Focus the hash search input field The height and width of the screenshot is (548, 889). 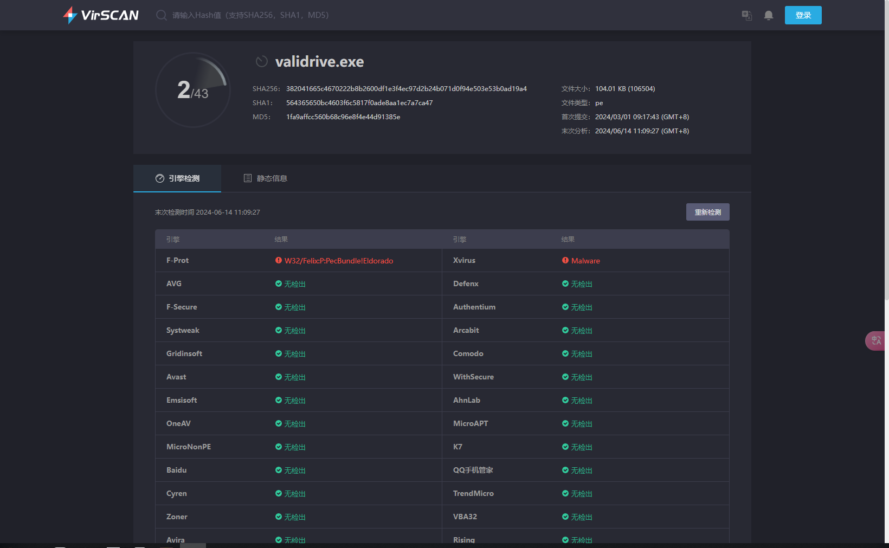tap(250, 15)
